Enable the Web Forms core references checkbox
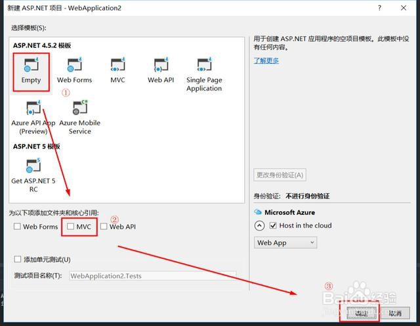420x326 pixels. (17, 226)
